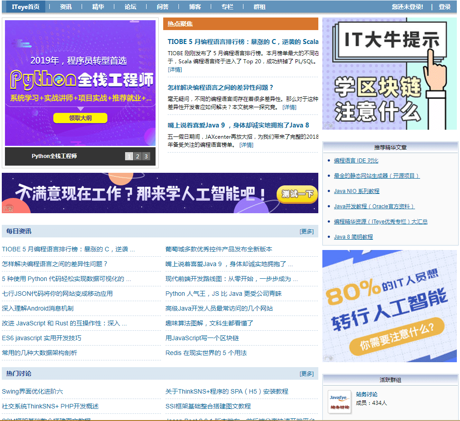Expand 每日资讯 section with 更多 link
Viewport: 460px width, 421px height.
307,232
